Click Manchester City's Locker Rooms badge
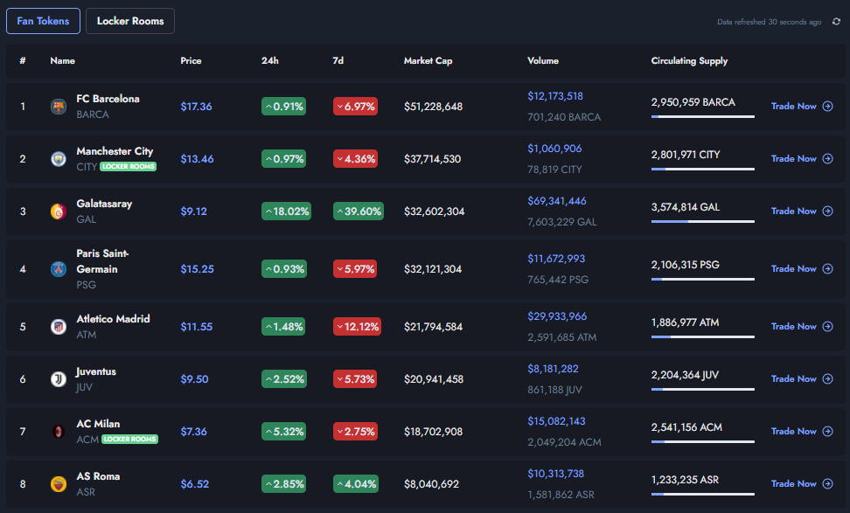The width and height of the screenshot is (850, 513). [129, 166]
